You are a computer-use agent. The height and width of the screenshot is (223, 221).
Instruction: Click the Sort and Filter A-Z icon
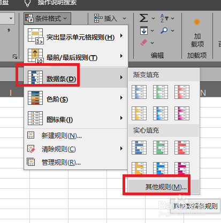pyautogui.click(x=164, y=18)
